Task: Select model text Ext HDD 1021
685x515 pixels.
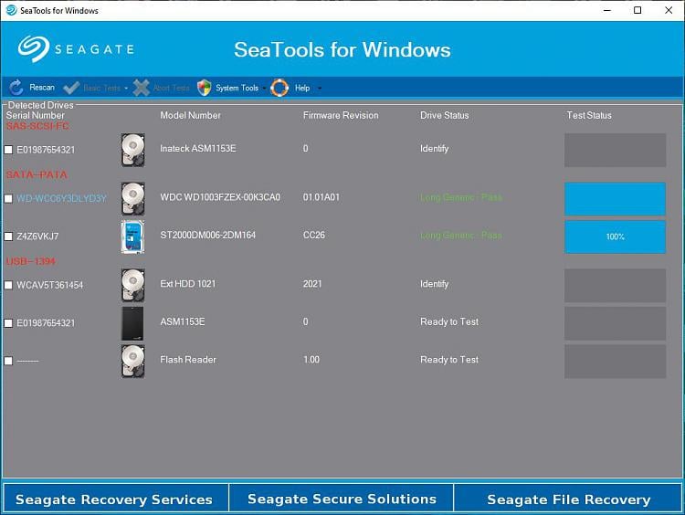Action: (x=188, y=284)
